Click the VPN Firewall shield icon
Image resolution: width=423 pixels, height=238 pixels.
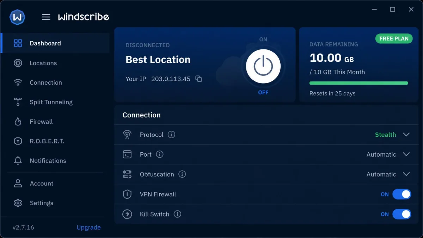pos(127,194)
